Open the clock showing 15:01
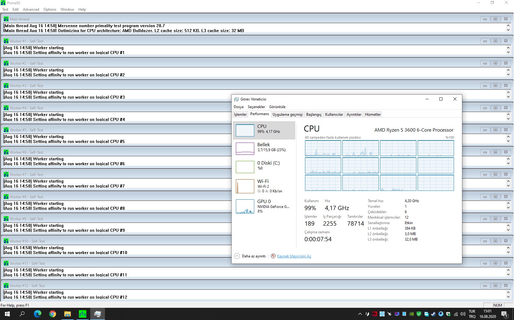The height and width of the screenshot is (320, 514). (x=488, y=314)
